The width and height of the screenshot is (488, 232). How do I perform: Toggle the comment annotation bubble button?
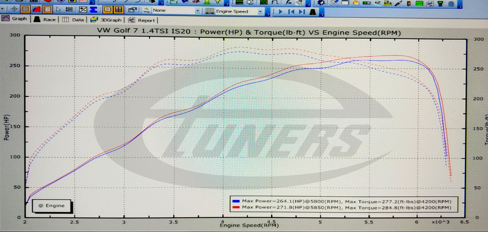pos(108,10)
